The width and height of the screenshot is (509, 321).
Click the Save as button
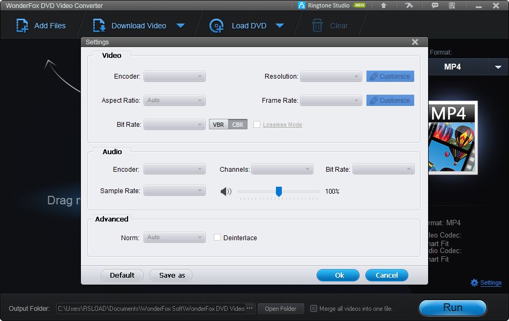point(171,276)
